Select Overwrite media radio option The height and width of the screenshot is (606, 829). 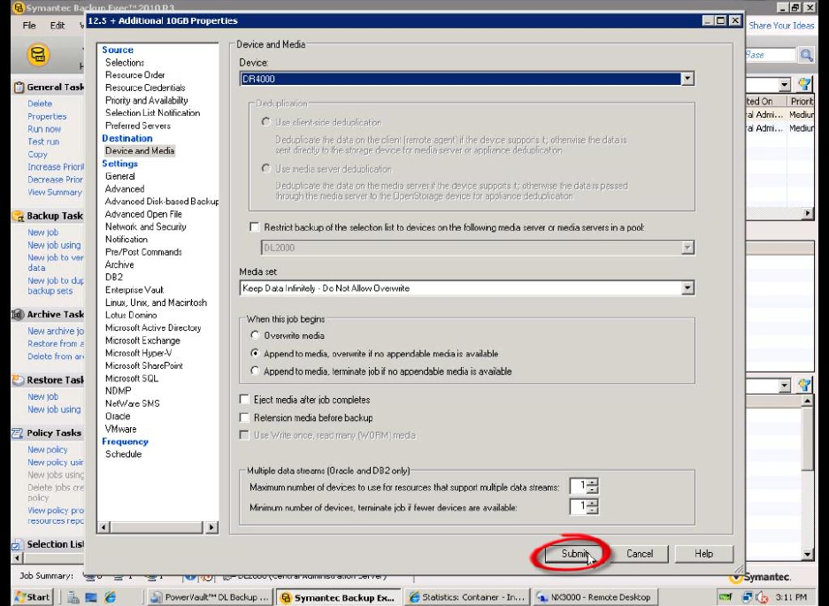[x=255, y=335]
